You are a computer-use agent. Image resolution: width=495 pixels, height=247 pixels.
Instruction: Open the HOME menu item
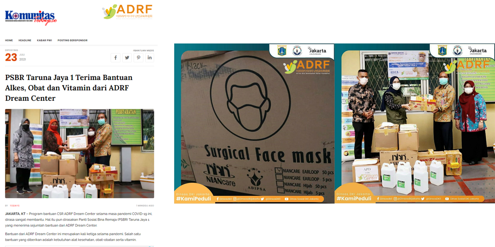pos(9,40)
